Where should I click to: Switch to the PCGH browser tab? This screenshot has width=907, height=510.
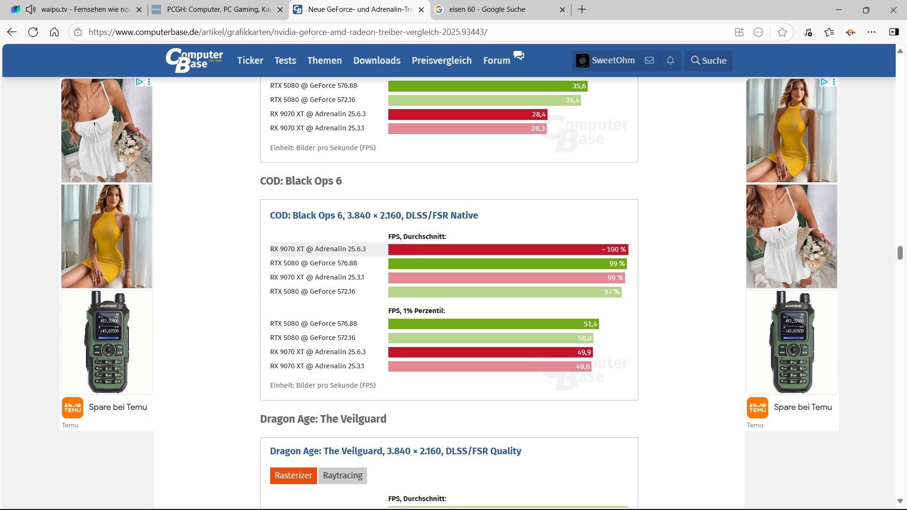(218, 9)
